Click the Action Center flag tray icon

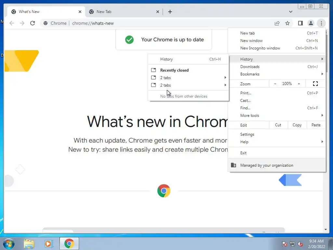[x=284, y=244]
